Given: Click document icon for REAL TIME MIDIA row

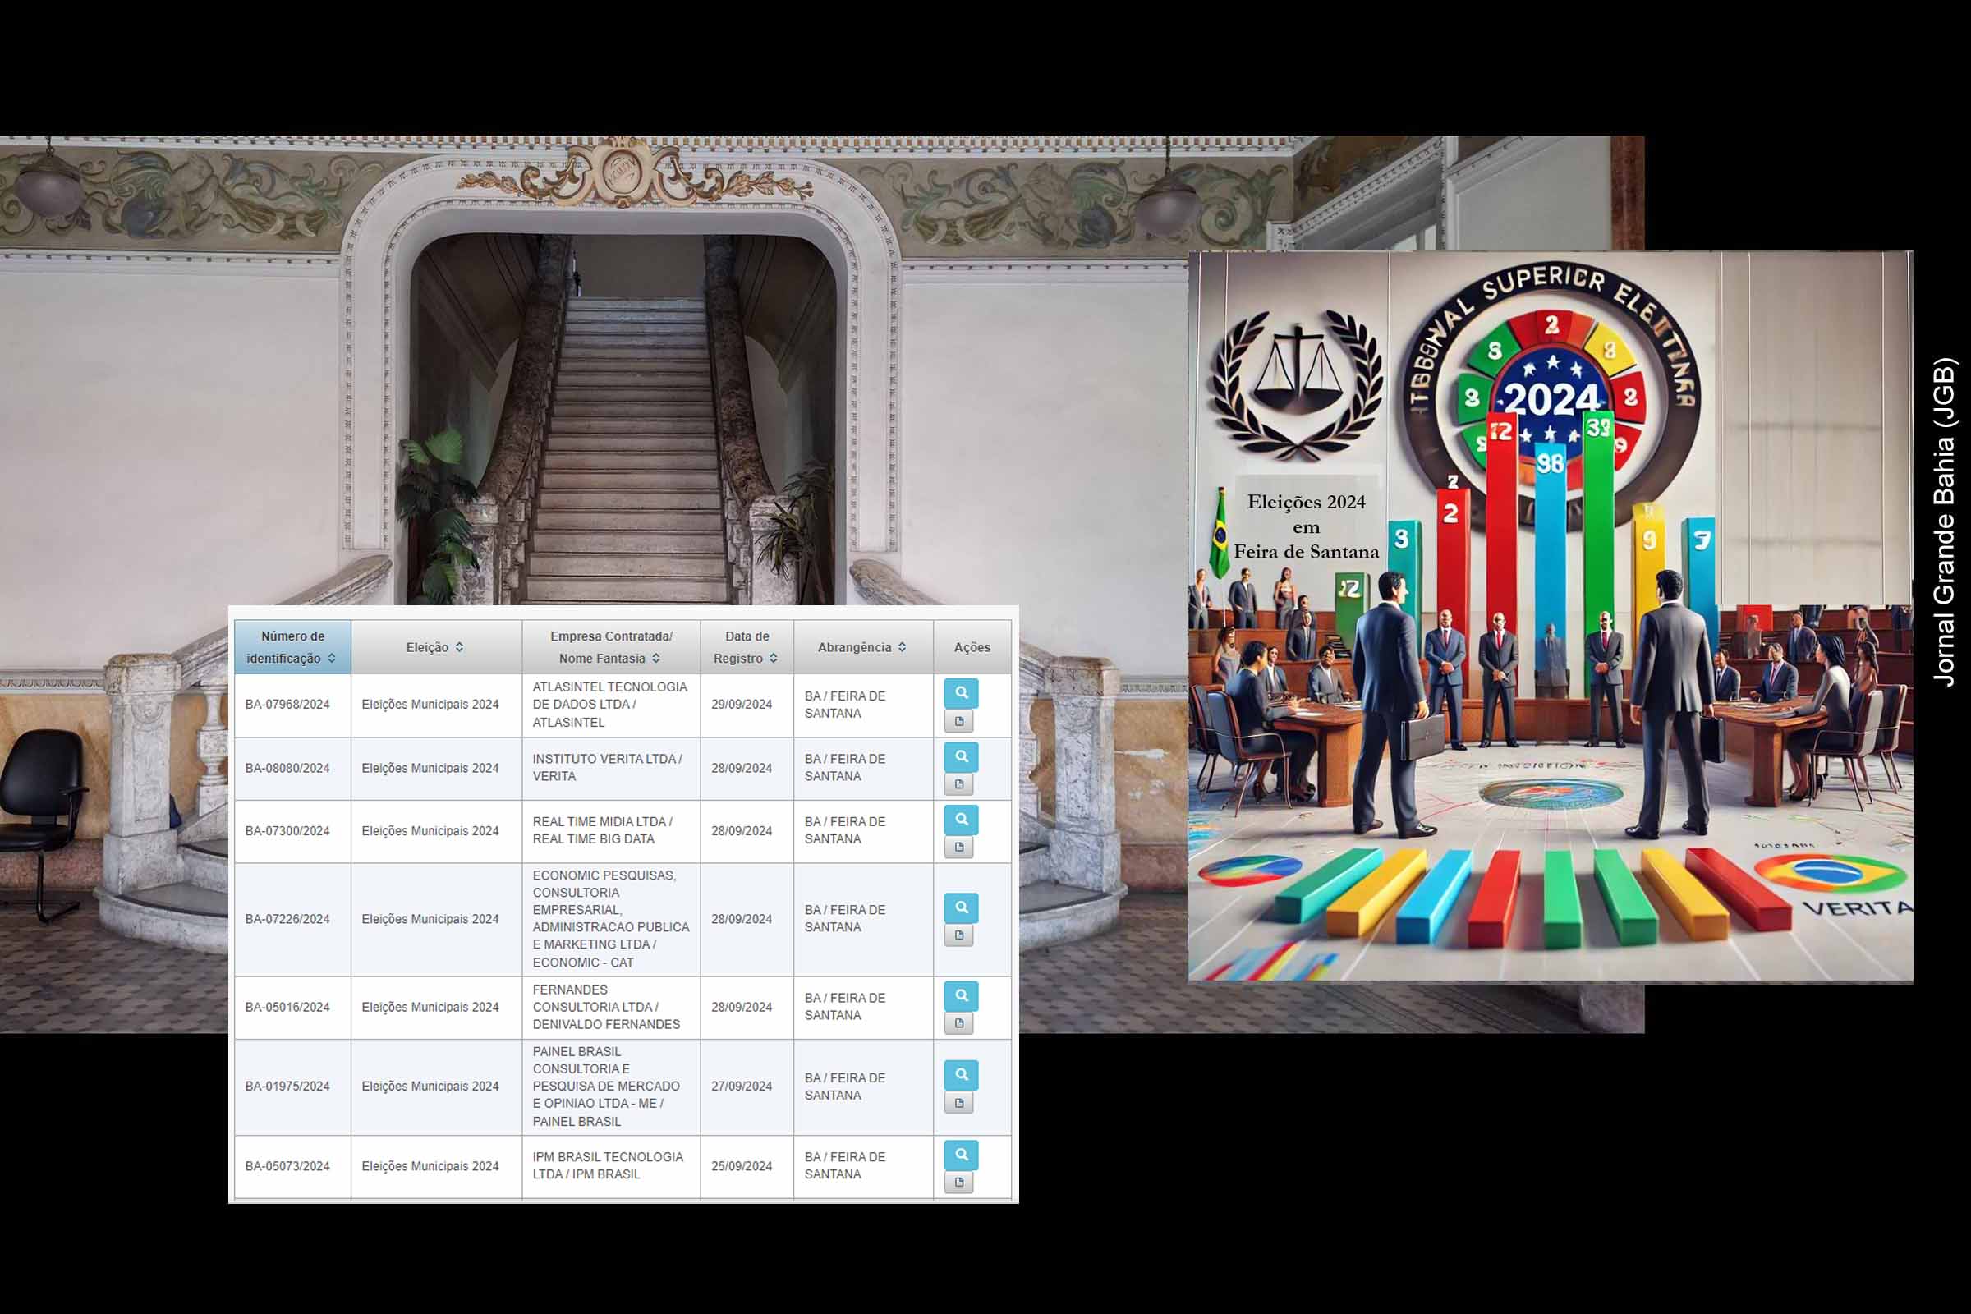Looking at the screenshot, I should coord(958,847).
